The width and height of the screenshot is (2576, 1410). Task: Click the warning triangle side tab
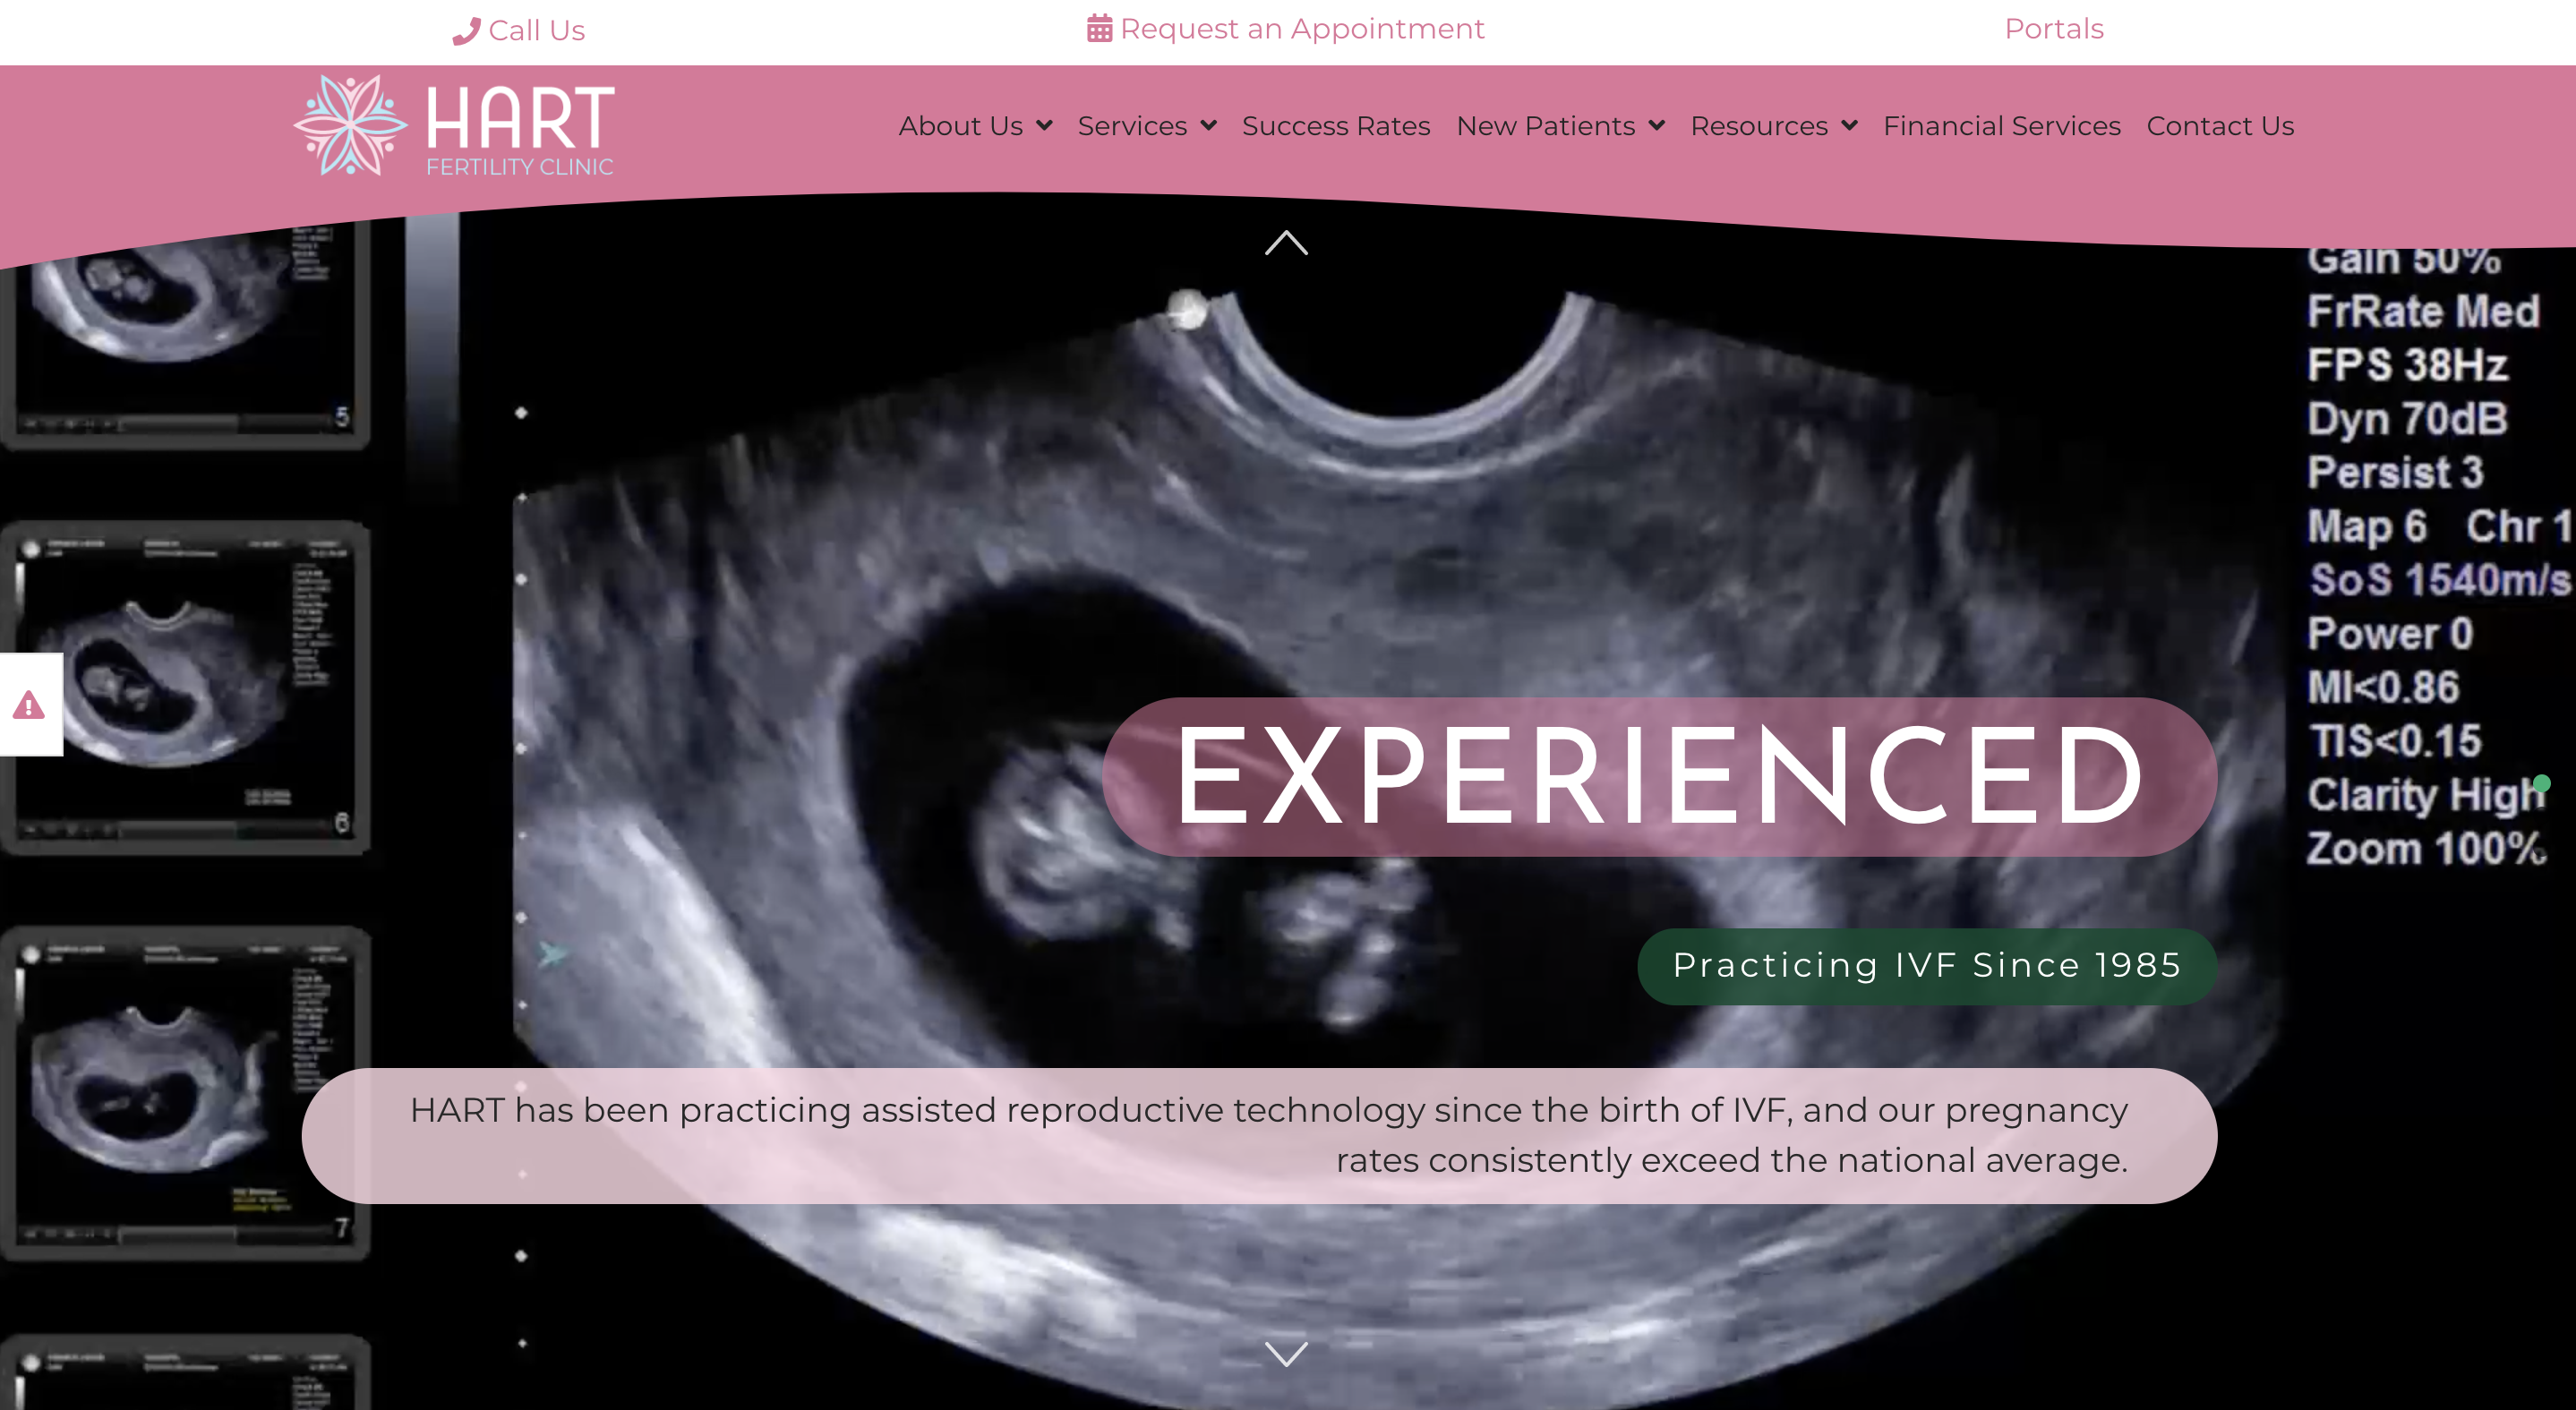pos(29,705)
